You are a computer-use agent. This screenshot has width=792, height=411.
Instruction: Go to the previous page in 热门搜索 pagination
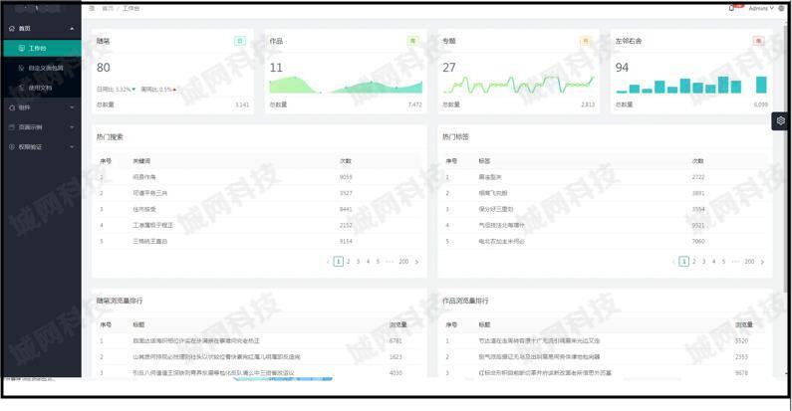tap(329, 262)
